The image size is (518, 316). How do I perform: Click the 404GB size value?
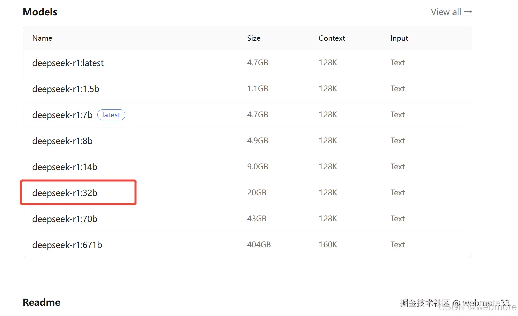[x=259, y=245]
